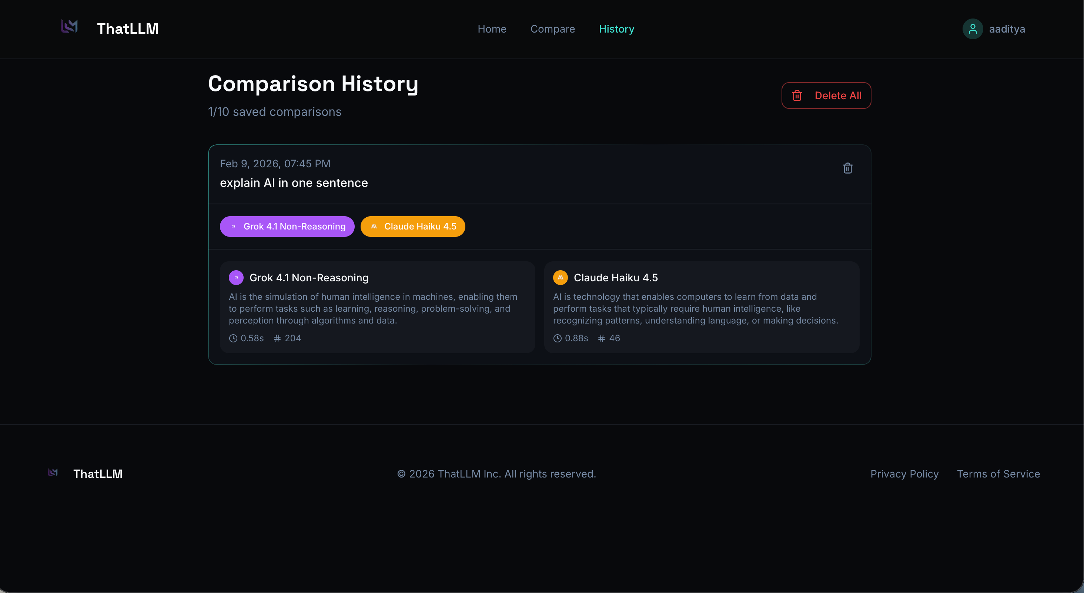The height and width of the screenshot is (593, 1084).
Task: Open the Terms of Service link
Action: [998, 474]
